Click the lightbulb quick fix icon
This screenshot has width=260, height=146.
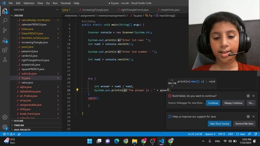77,90
